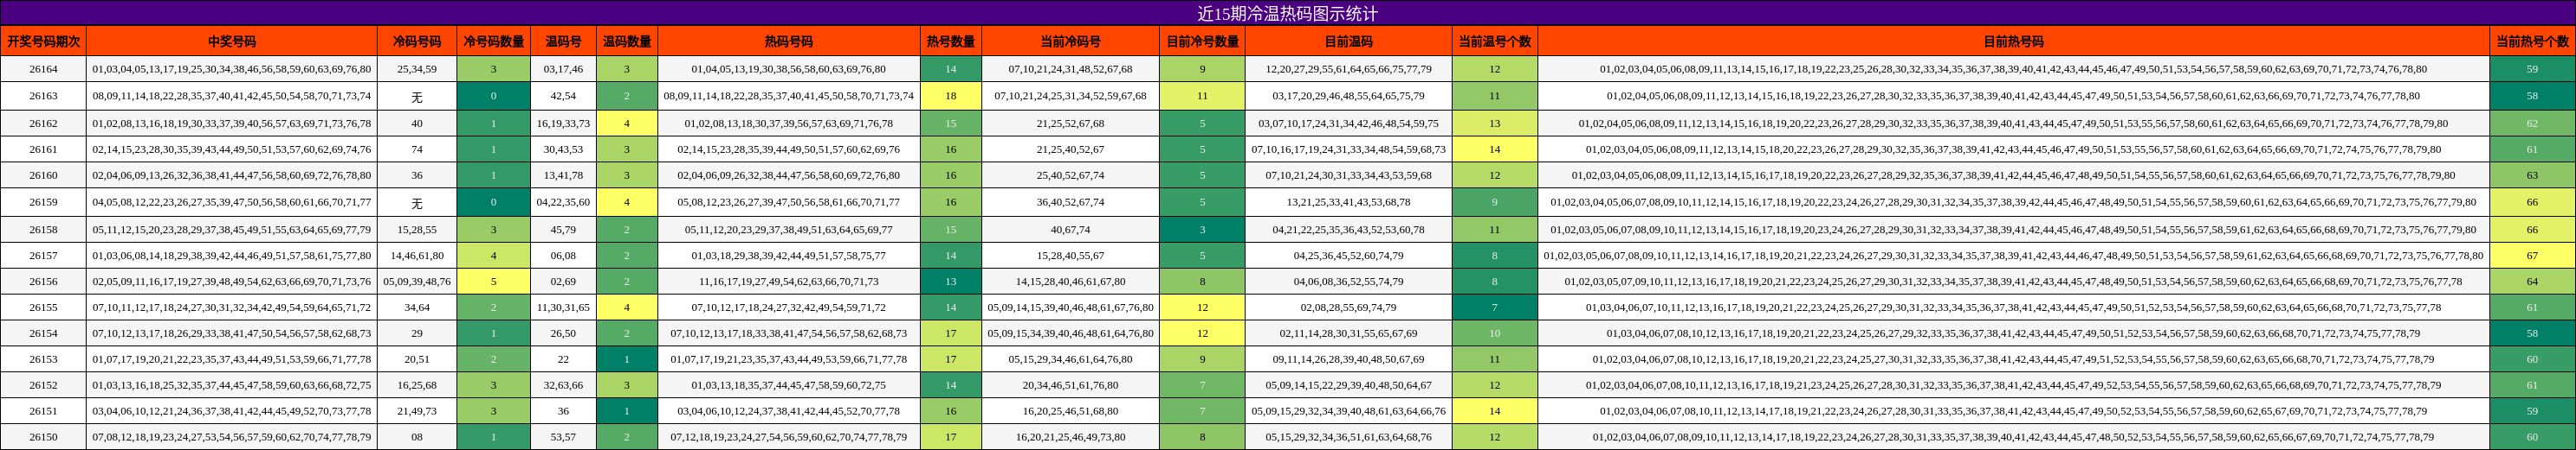The image size is (2576, 450).
Task: Click cold numbers cell 25,34,59
Action: pos(416,69)
